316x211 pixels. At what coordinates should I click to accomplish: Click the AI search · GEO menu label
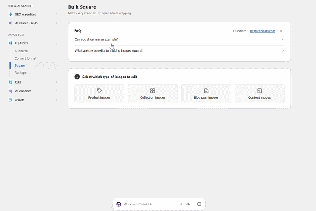[x=26, y=23]
